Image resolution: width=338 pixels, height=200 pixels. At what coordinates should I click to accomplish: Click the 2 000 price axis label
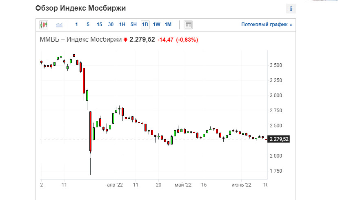(x=276, y=156)
